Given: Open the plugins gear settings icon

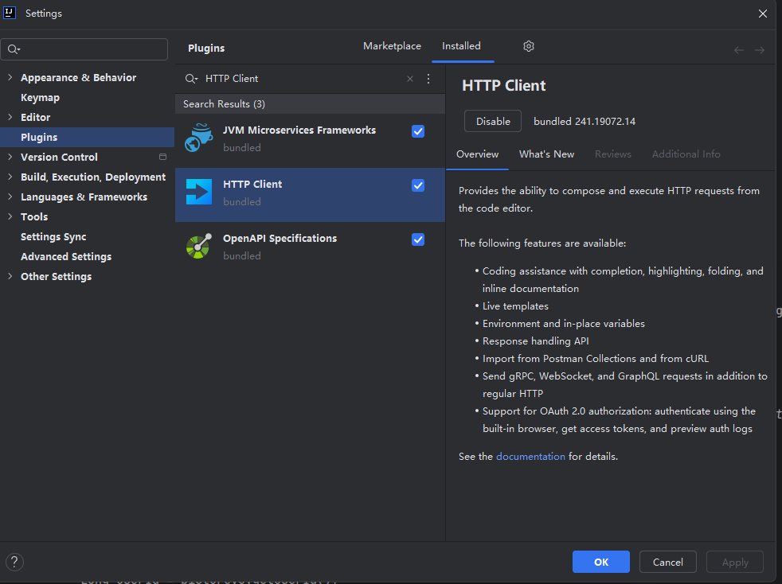Looking at the screenshot, I should [529, 46].
